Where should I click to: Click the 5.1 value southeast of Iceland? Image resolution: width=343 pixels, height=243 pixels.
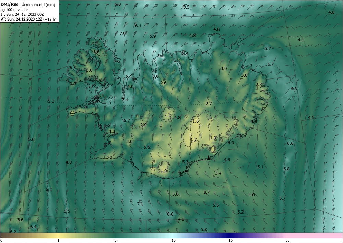260,167
